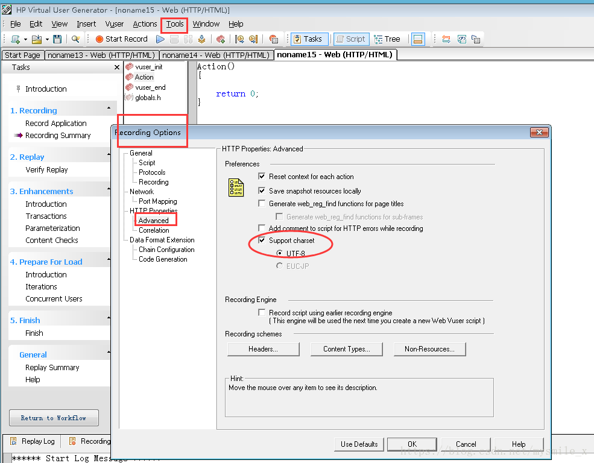This screenshot has width=594, height=463.
Task: Collapse the 2. Replay task section
Action: pyautogui.click(x=109, y=154)
